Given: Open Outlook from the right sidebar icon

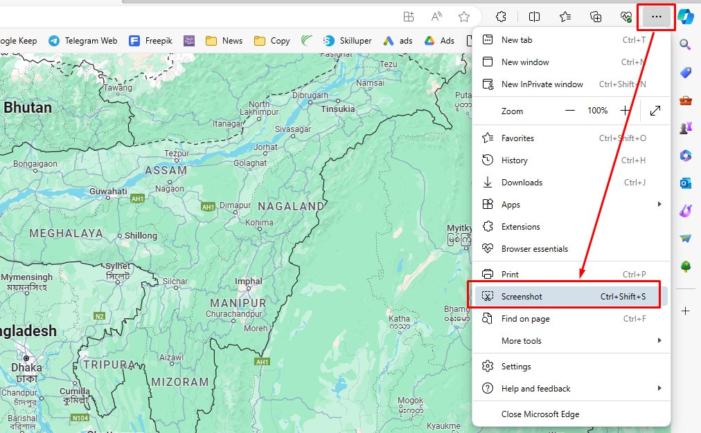Looking at the screenshot, I should (x=686, y=183).
